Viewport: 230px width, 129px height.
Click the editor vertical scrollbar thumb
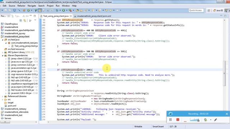tap(224, 73)
